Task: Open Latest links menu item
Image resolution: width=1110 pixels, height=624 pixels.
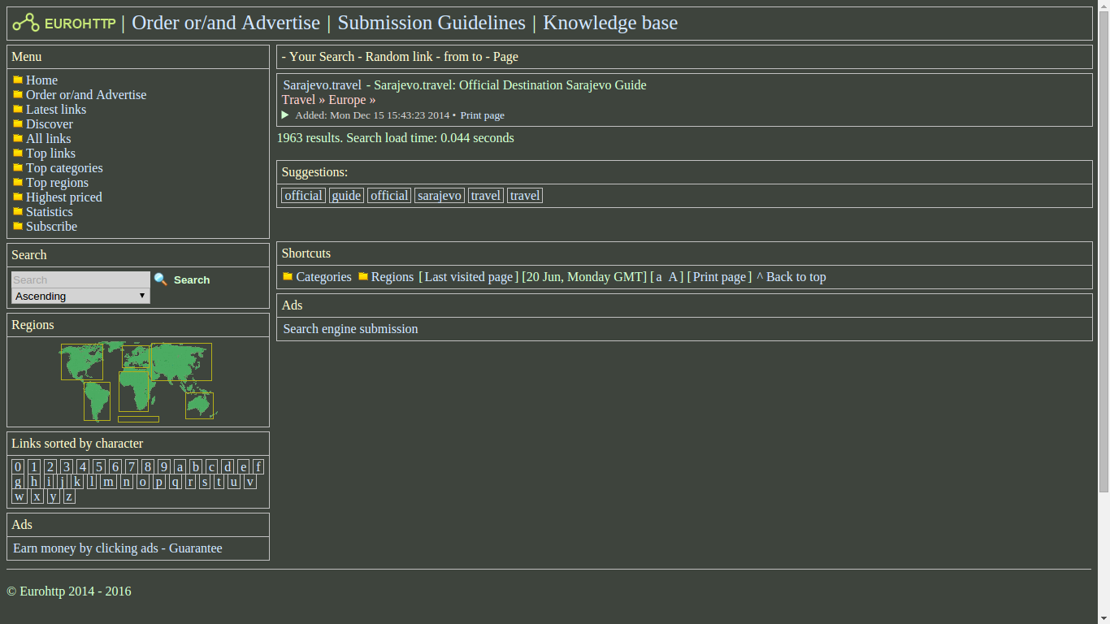Action: point(56,109)
